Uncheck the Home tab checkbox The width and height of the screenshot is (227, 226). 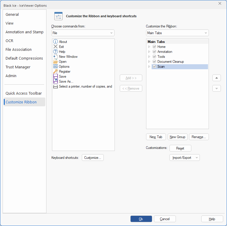tap(154, 47)
